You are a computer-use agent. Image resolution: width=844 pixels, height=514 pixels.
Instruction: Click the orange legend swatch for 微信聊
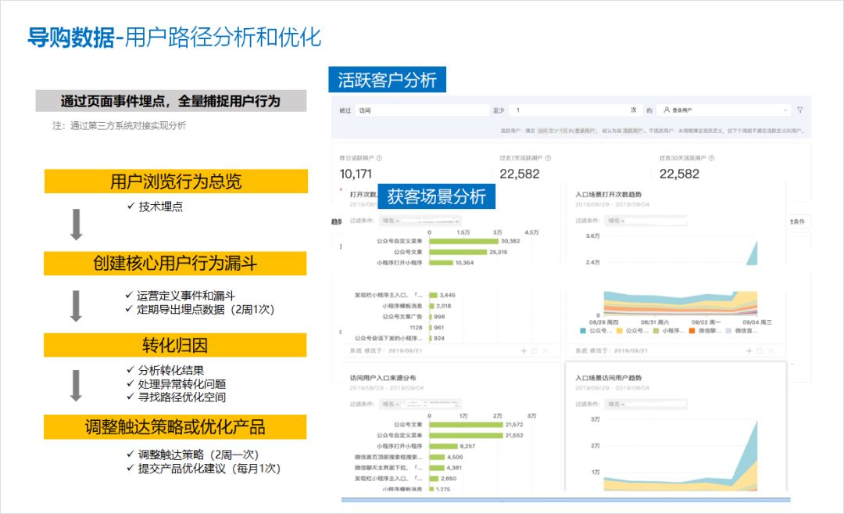tap(692, 331)
